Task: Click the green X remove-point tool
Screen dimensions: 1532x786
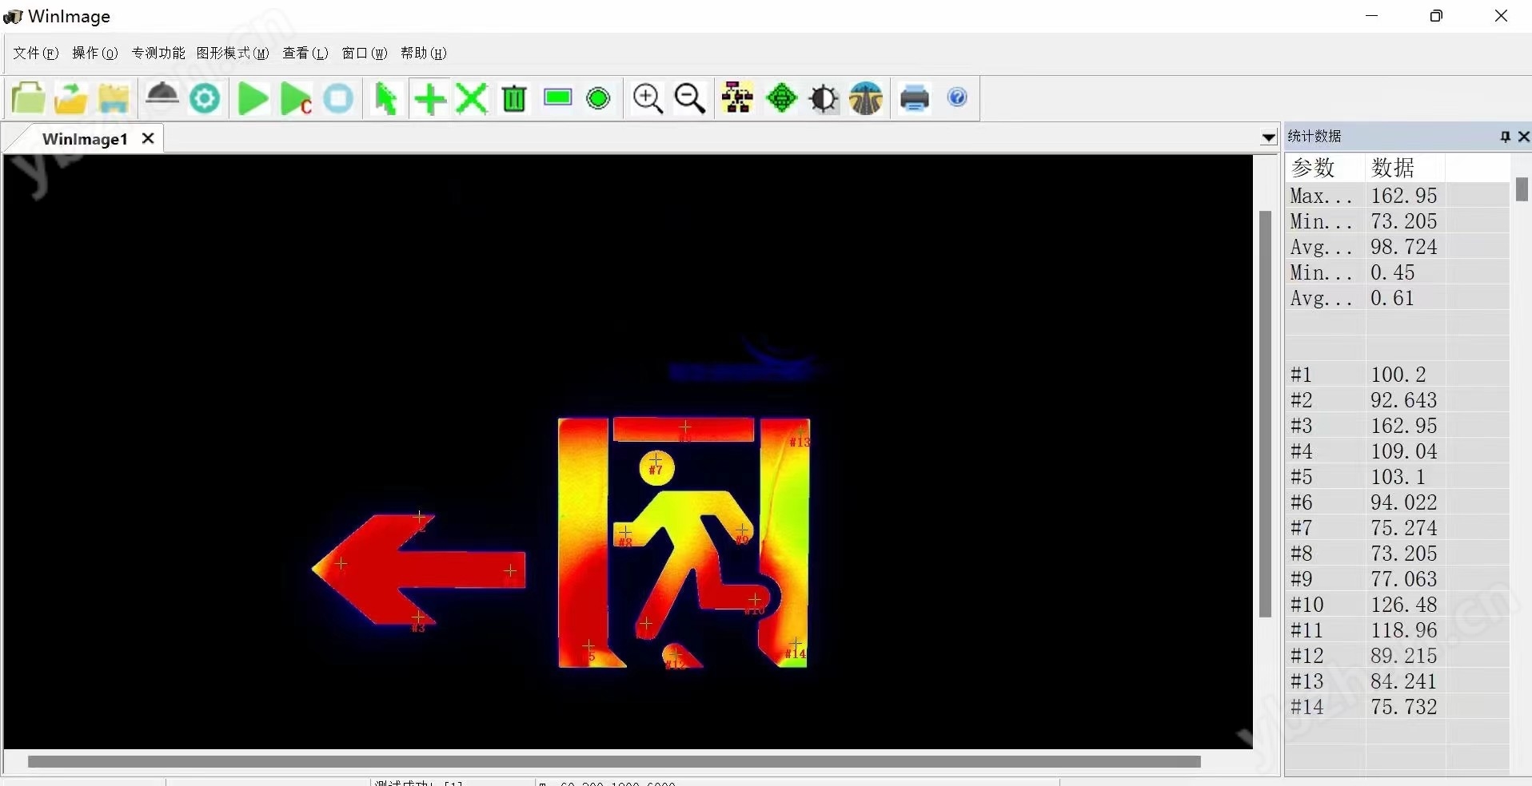Action: pyautogui.click(x=472, y=99)
